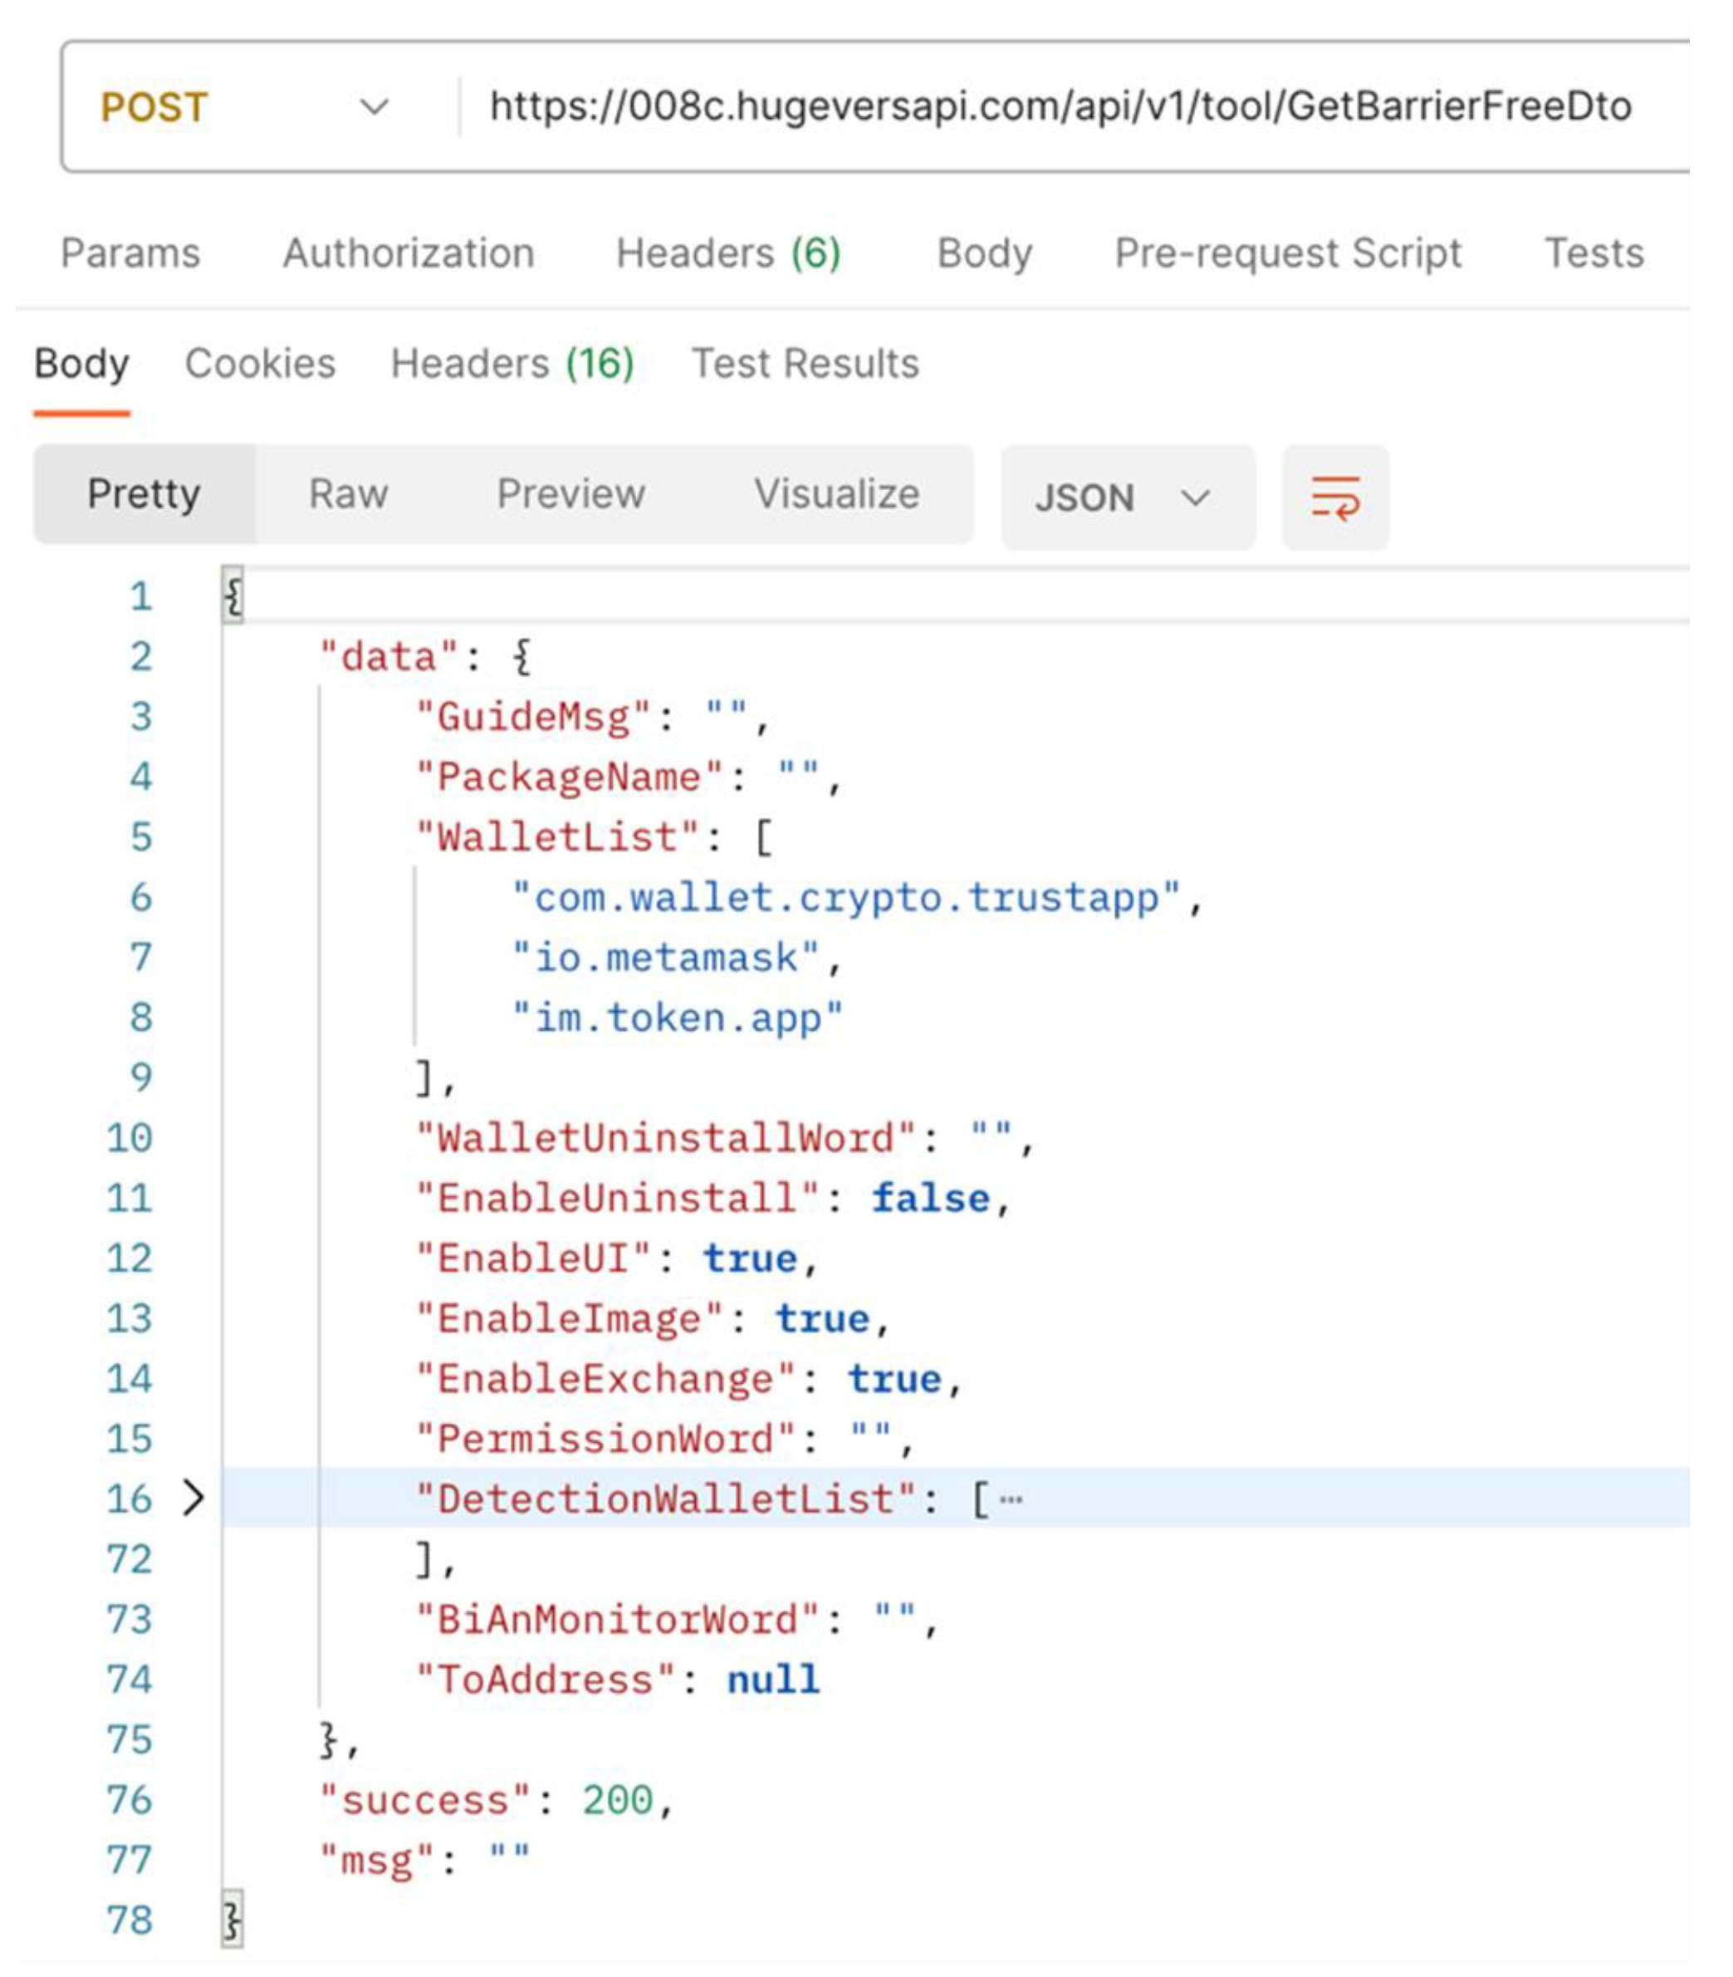
Task: Click line number 16 in the gutter
Action: pos(130,1499)
